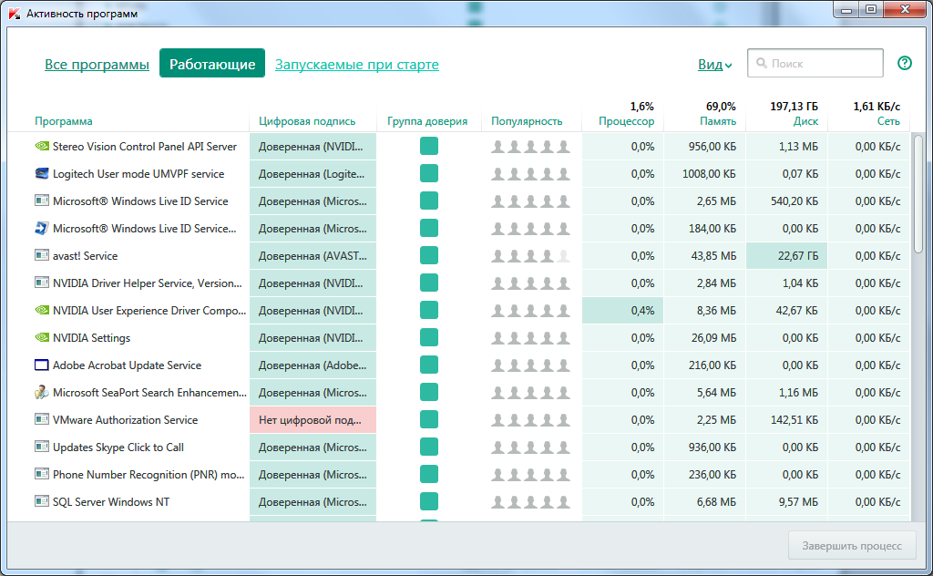933x576 pixels.
Task: Sort by Процессор column header
Action: coord(626,121)
